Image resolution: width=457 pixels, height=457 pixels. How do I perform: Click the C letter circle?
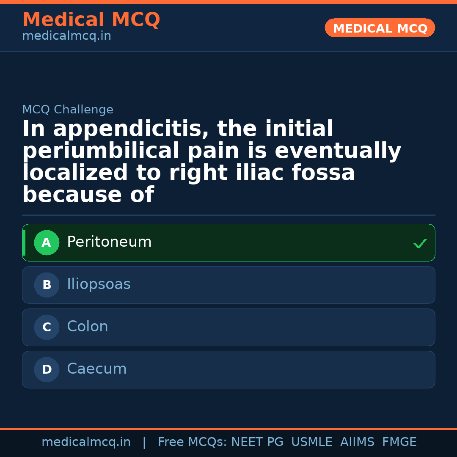47,328
